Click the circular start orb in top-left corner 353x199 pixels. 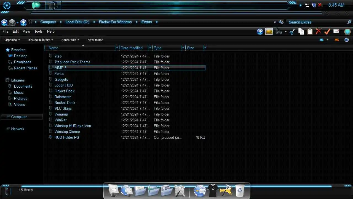coord(6,5)
